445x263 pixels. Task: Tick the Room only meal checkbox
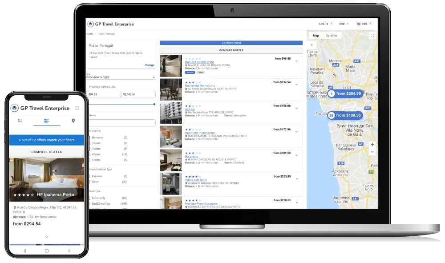(89, 198)
